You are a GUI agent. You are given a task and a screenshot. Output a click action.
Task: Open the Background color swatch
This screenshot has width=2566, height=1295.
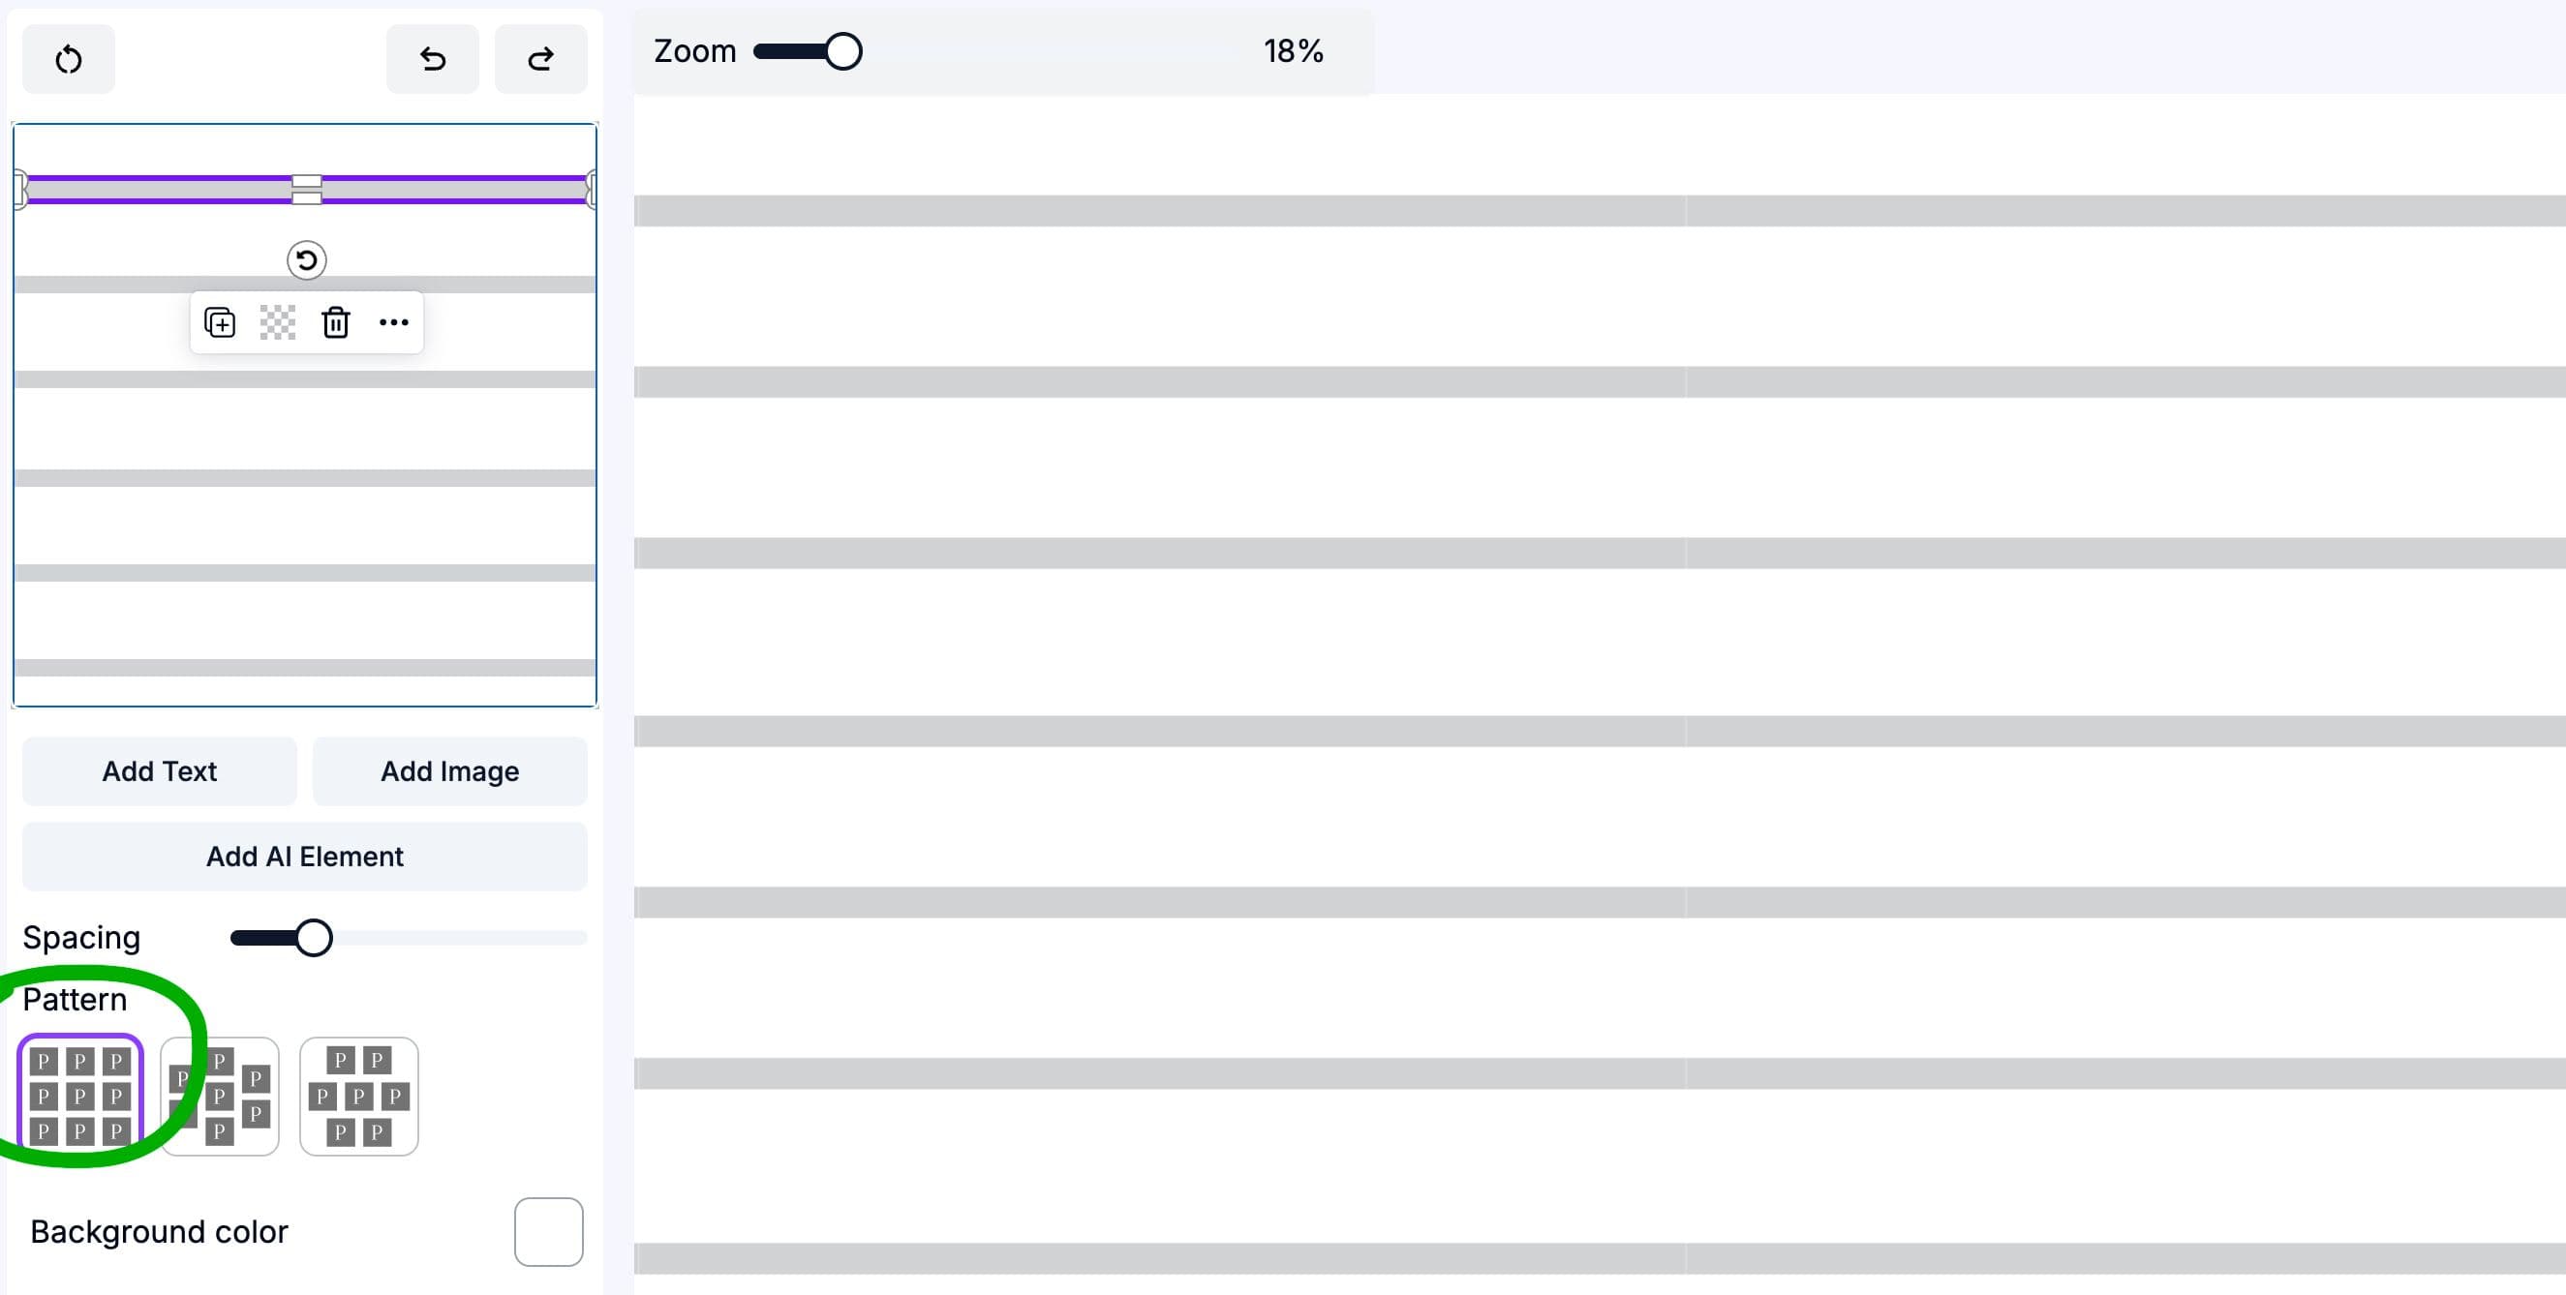(548, 1231)
